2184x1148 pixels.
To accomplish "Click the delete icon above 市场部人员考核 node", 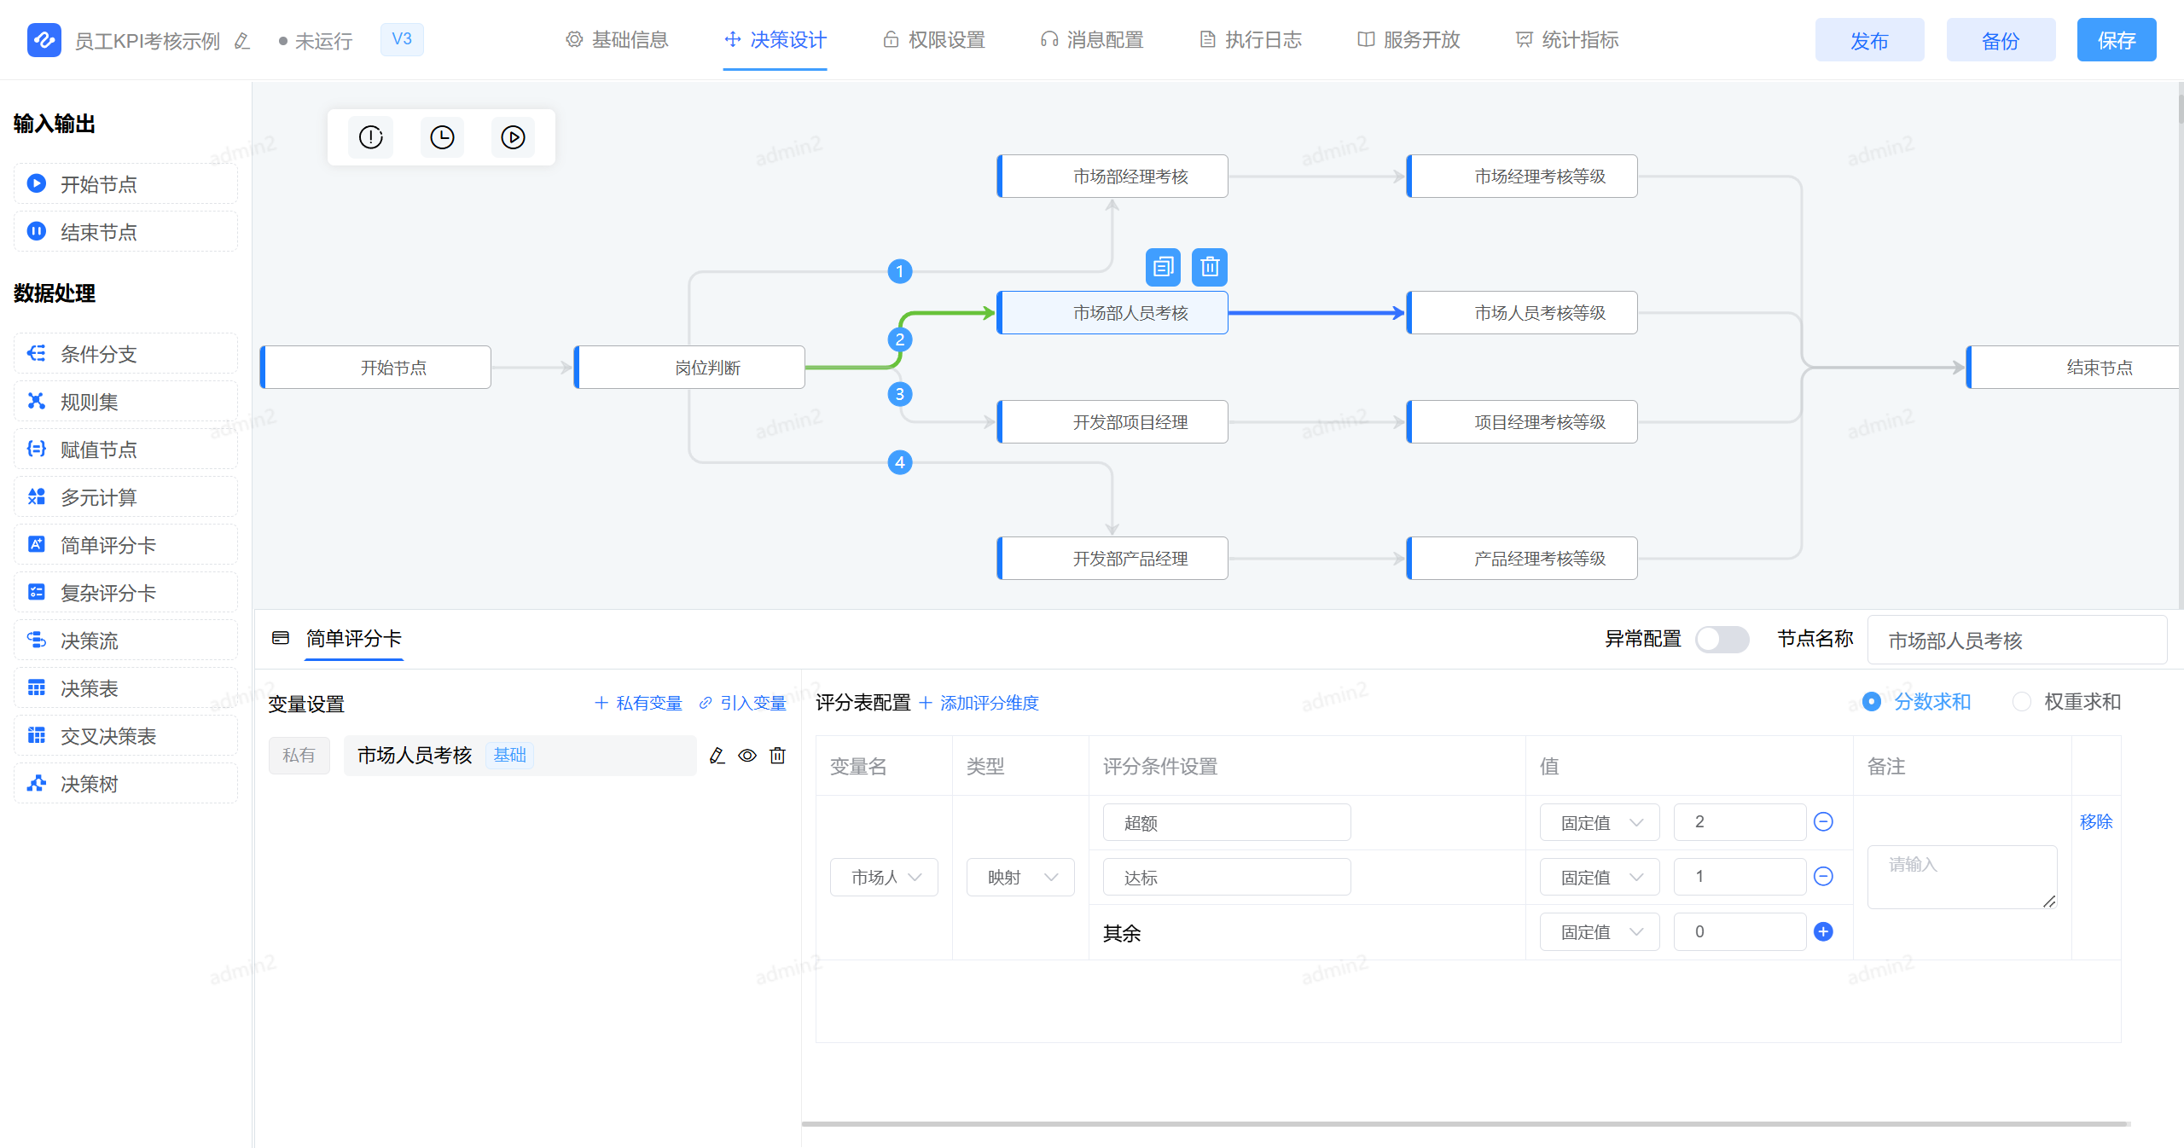I will pos(1209,266).
